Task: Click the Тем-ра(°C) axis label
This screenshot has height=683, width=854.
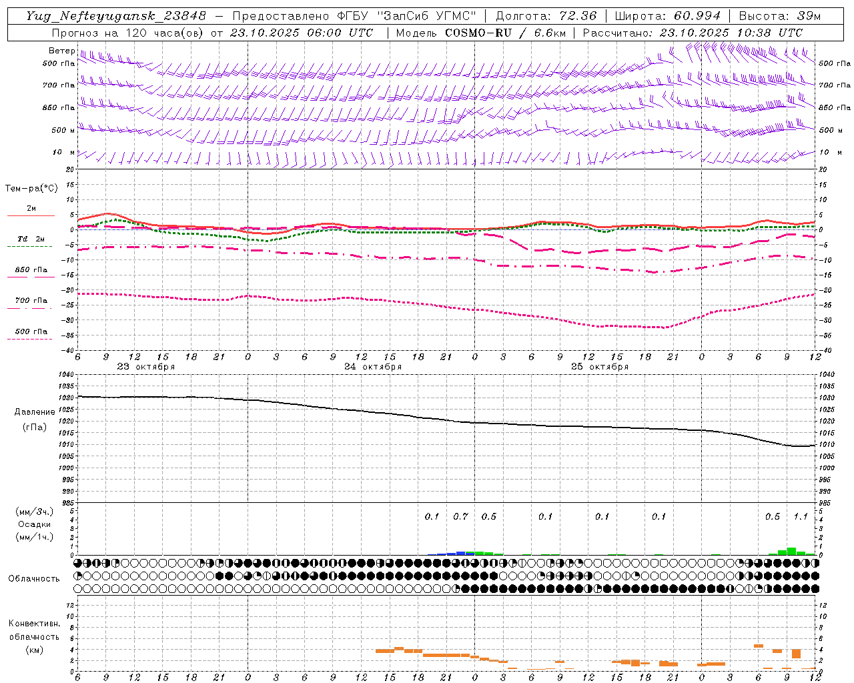Action: pyautogui.click(x=31, y=189)
